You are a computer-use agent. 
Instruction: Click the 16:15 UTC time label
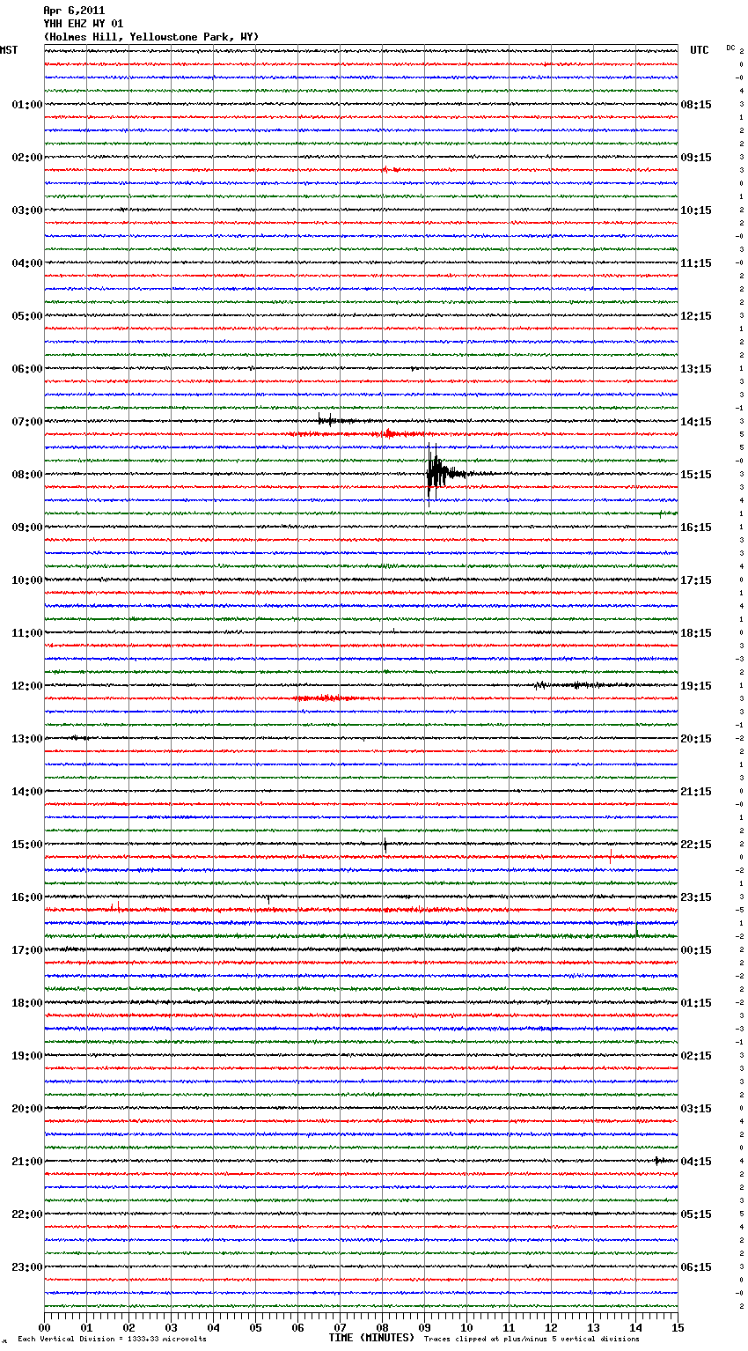pyautogui.click(x=696, y=528)
